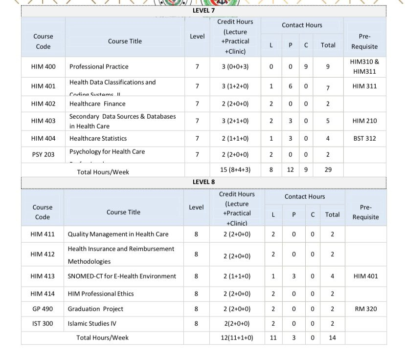Click Course Code header in Level 8 table
This screenshot has width=405, height=360.
pyautogui.click(x=43, y=212)
